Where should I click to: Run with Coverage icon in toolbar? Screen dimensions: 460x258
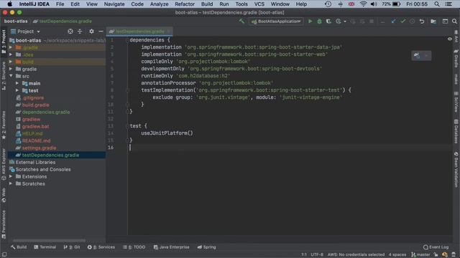tap(328, 21)
